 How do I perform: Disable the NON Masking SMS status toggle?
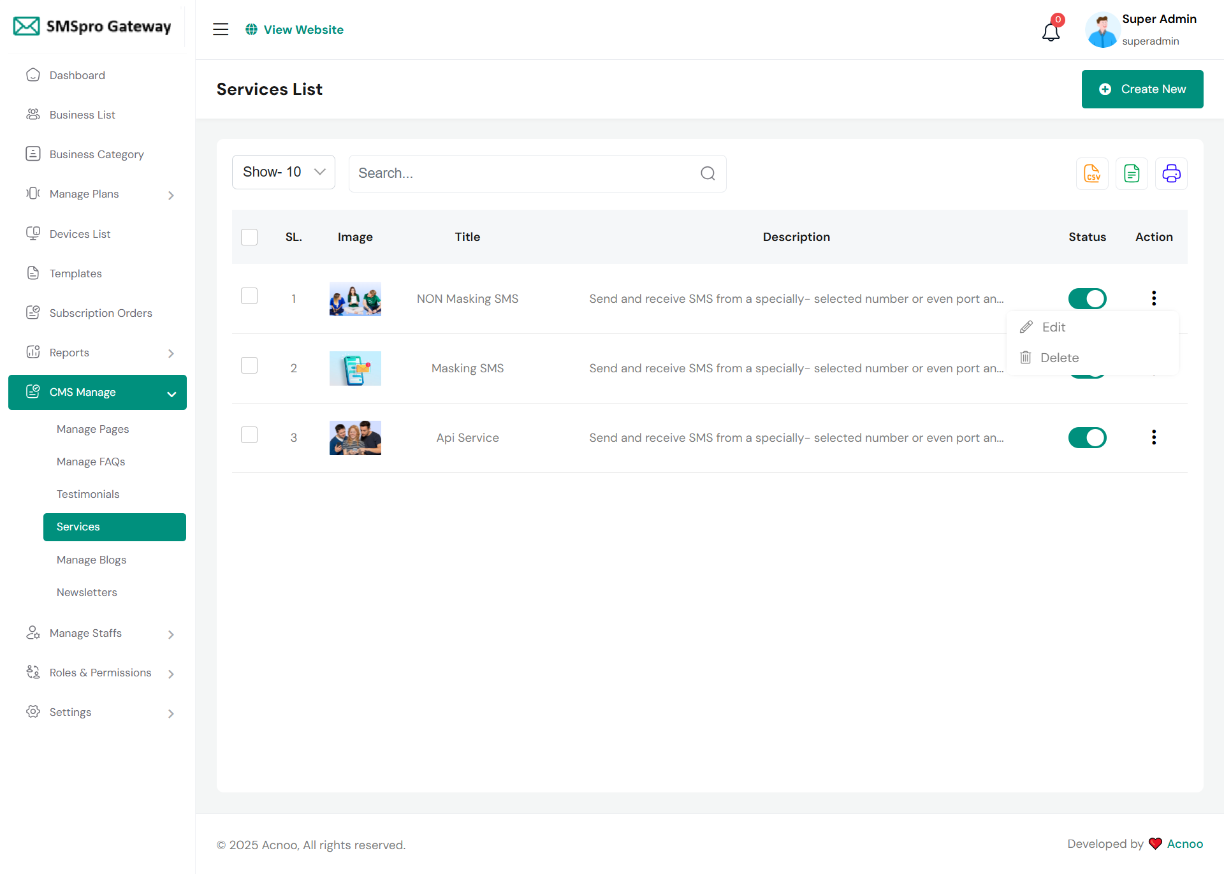1087,298
